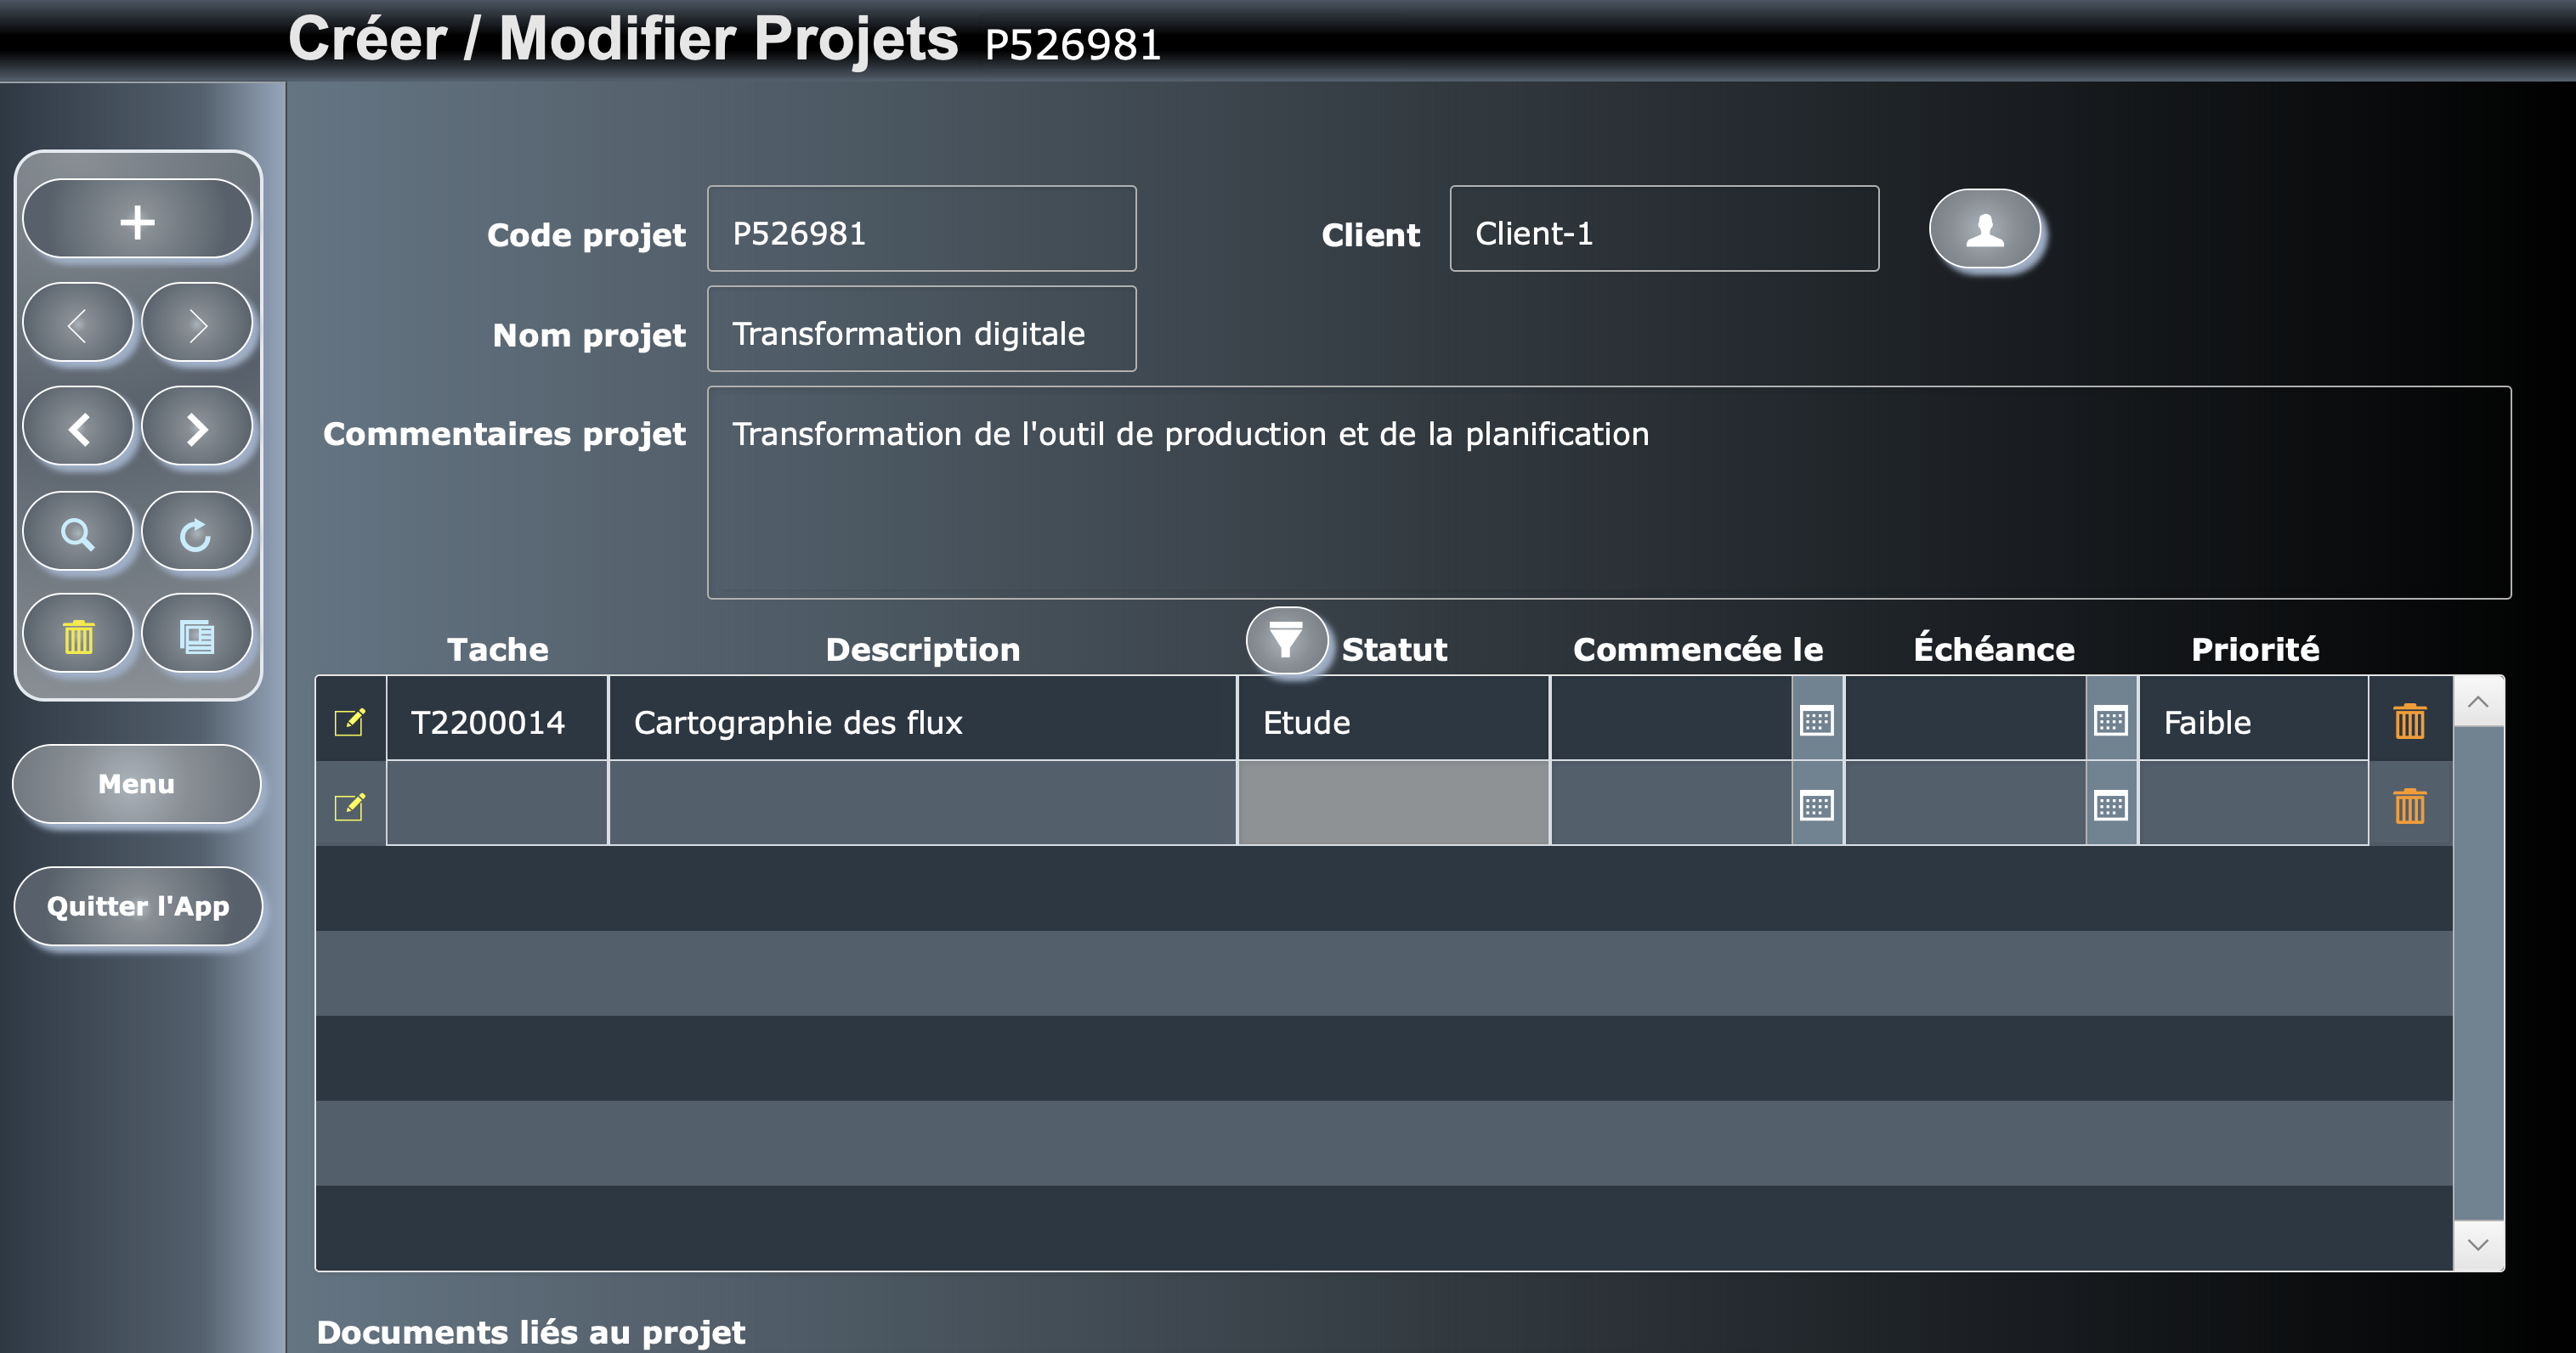
Task: Click the Échéance column header
Action: click(1994, 649)
